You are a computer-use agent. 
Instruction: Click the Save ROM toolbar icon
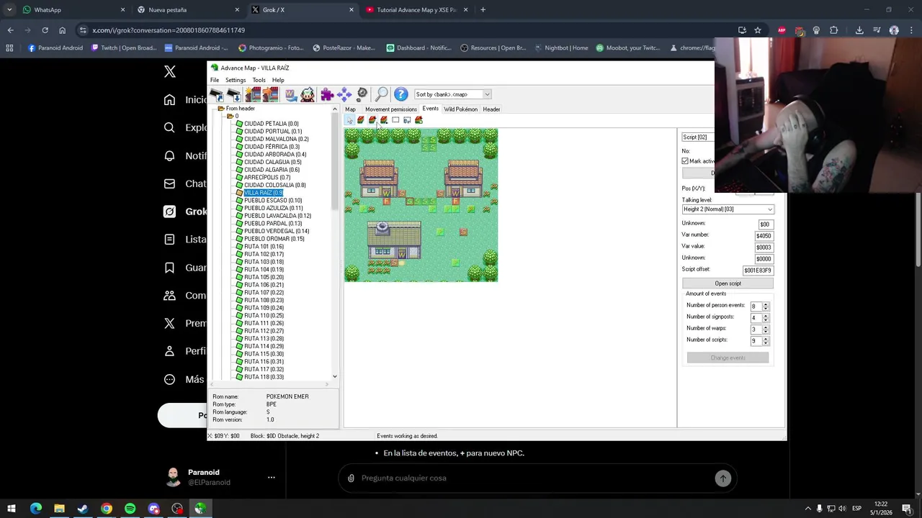pyautogui.click(x=234, y=94)
